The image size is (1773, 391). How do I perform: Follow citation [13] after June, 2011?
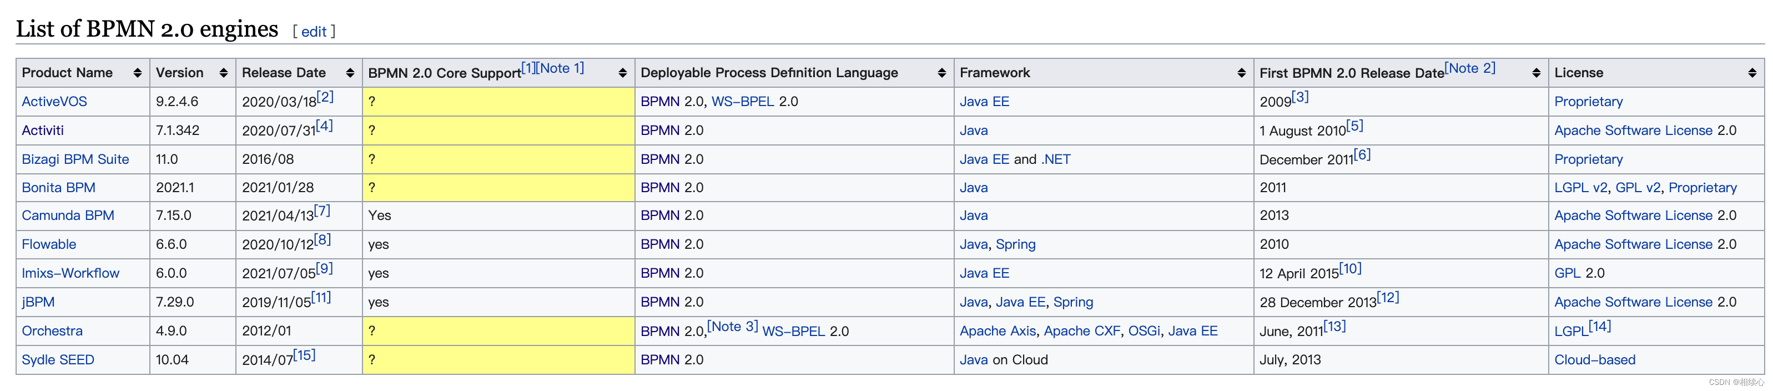[1334, 326]
